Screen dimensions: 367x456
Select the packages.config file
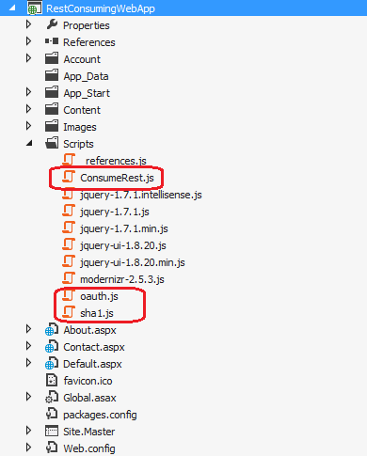pos(100,415)
